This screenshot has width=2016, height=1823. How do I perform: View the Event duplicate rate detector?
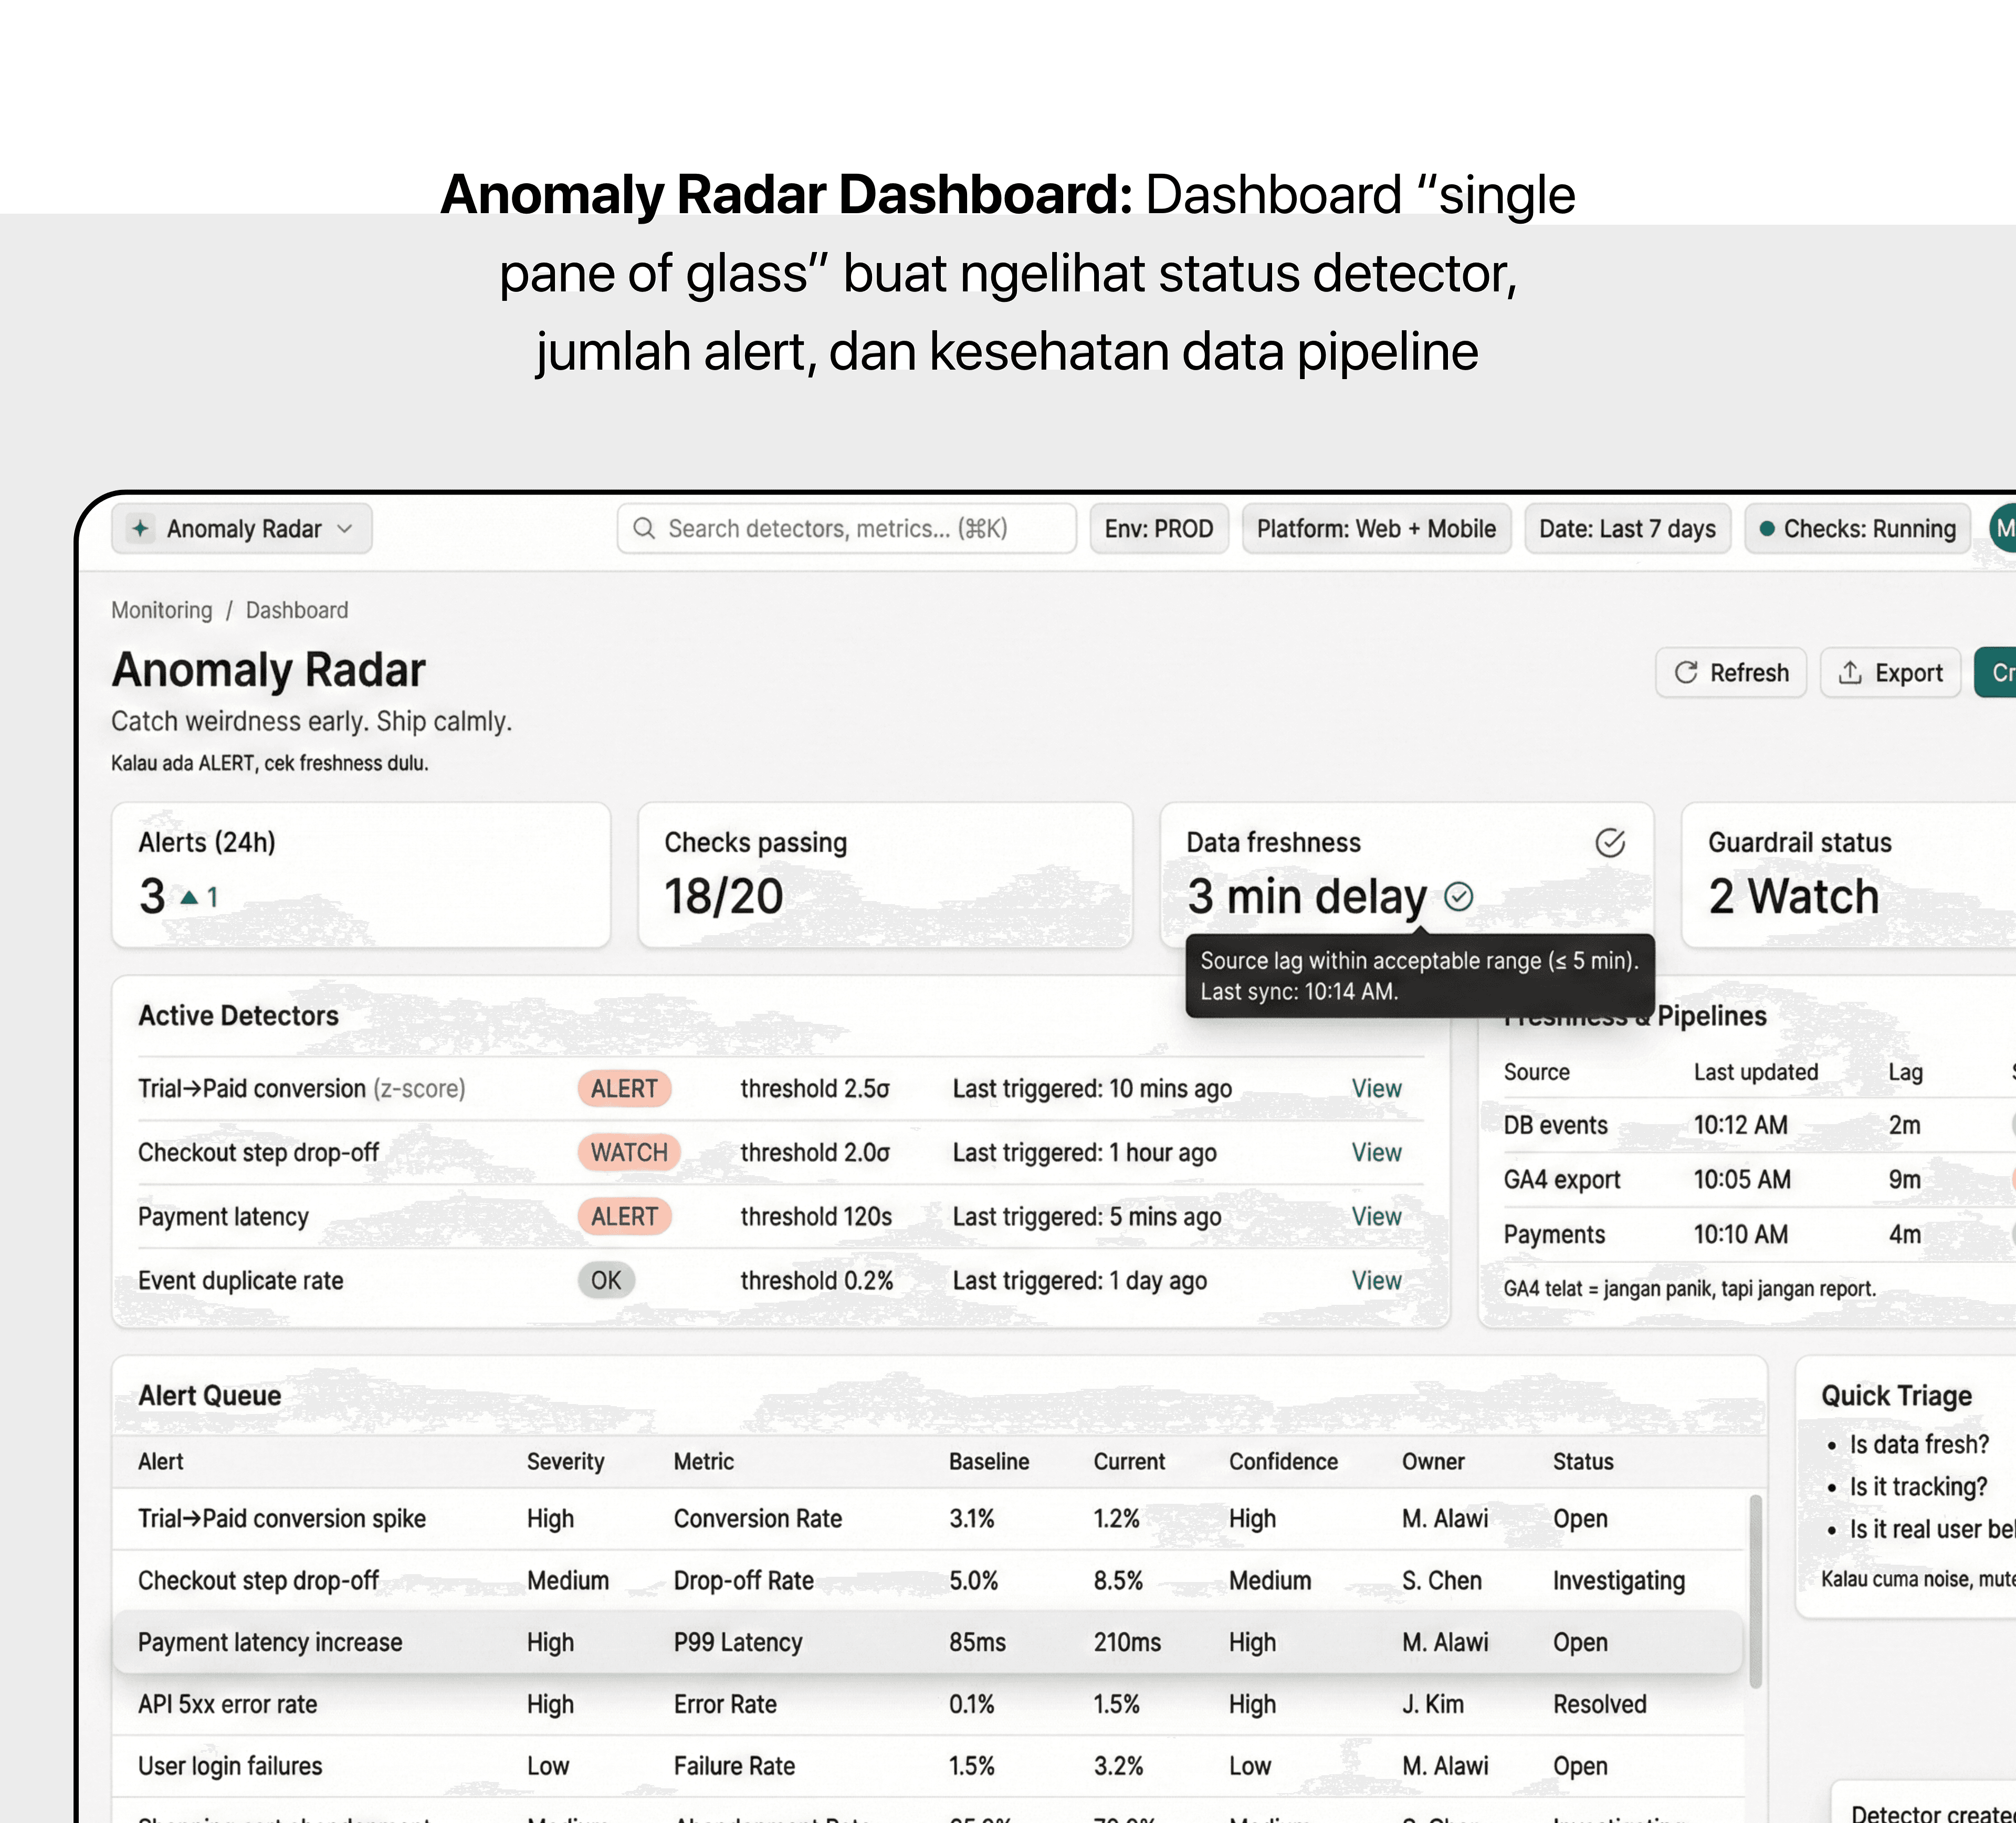(1376, 1280)
